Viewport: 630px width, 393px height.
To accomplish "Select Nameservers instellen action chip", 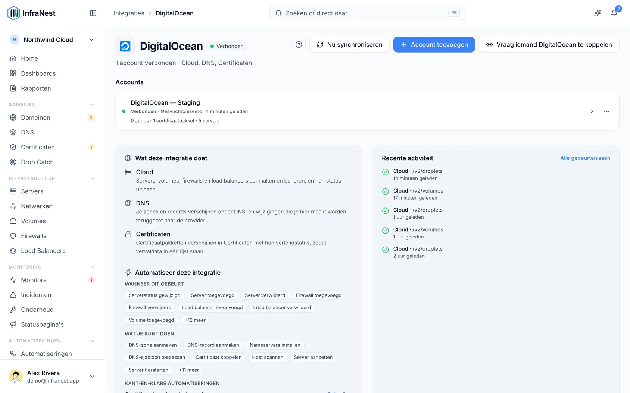I will pyautogui.click(x=275, y=345).
